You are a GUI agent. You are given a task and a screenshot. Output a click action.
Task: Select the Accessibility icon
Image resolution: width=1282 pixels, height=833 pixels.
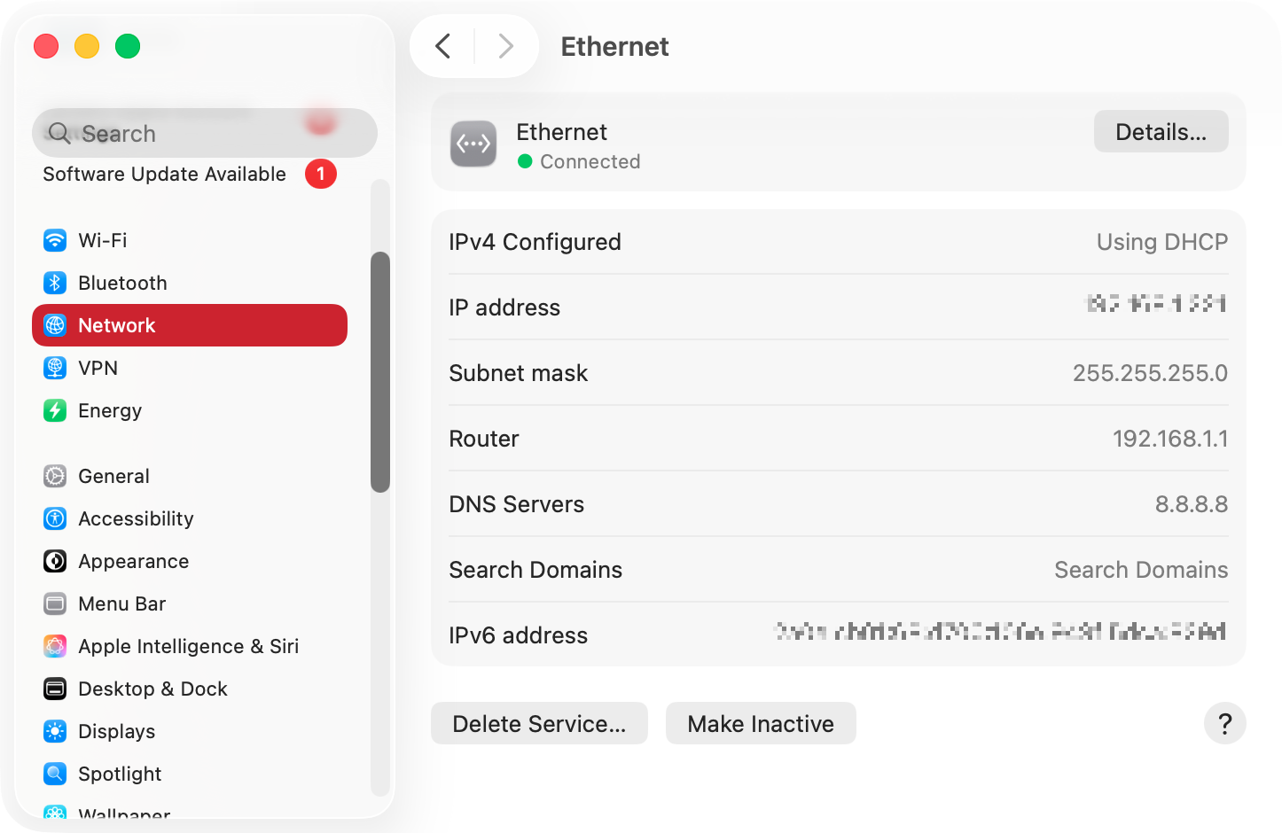(x=55, y=518)
